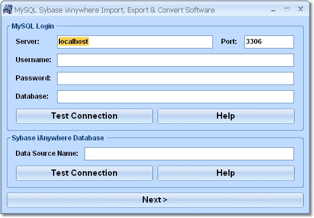
Task: Click the Sybase iAnywhere Database group label
Action: point(58,138)
